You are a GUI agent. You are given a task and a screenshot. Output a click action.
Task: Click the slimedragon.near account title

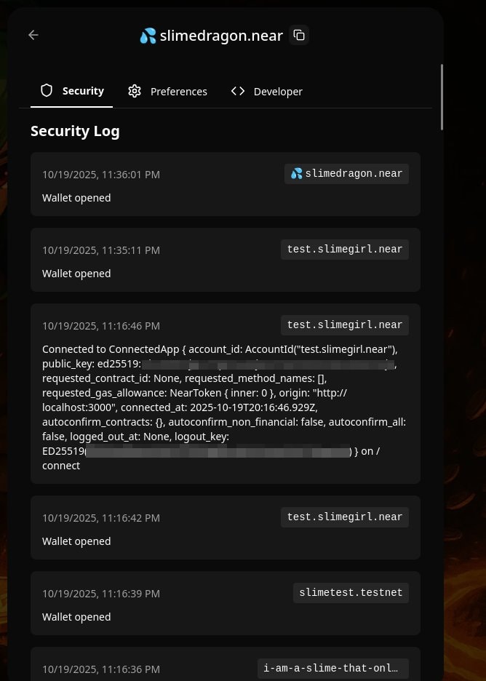(220, 35)
